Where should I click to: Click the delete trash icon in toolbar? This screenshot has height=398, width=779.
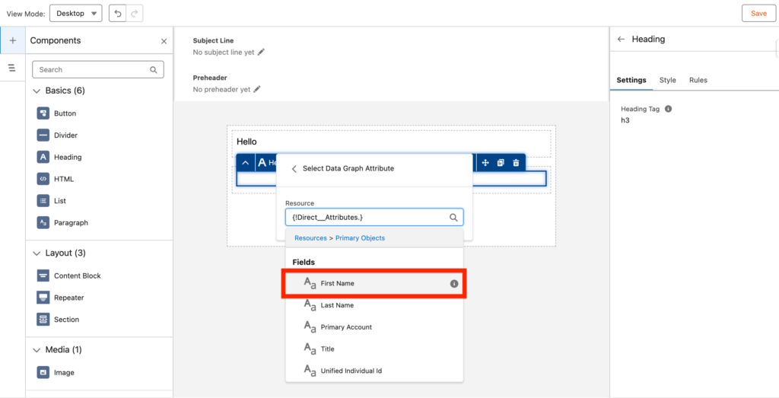coord(516,163)
